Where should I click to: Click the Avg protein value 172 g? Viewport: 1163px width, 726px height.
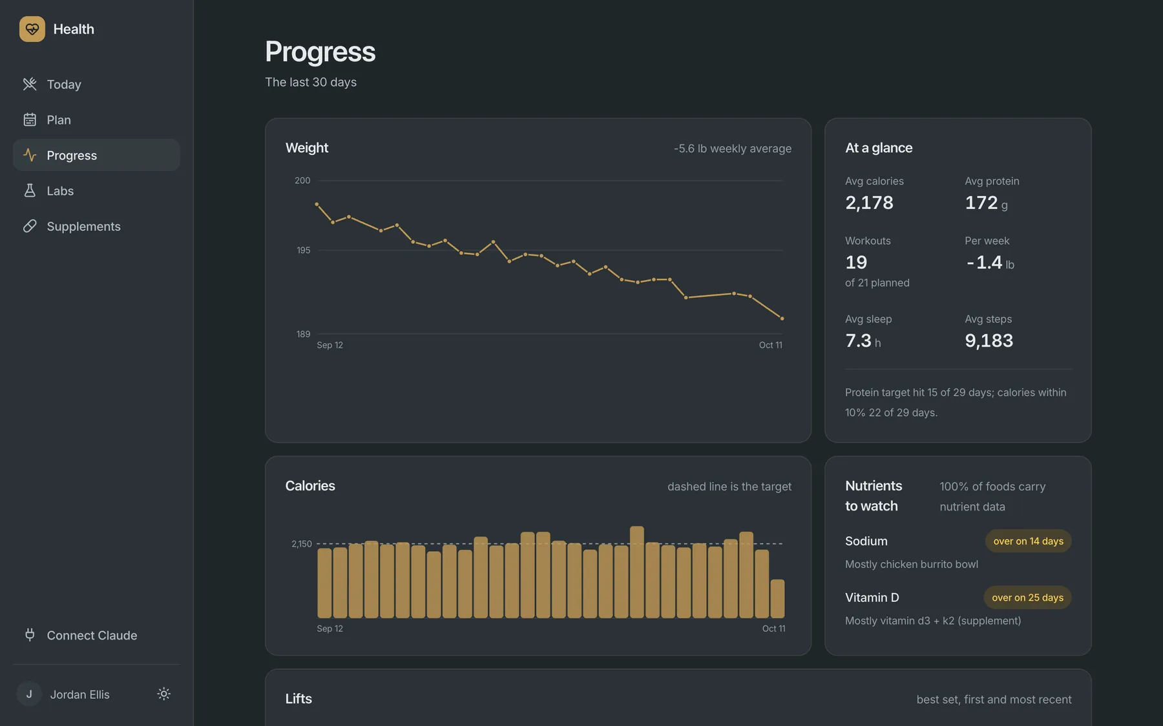[986, 203]
